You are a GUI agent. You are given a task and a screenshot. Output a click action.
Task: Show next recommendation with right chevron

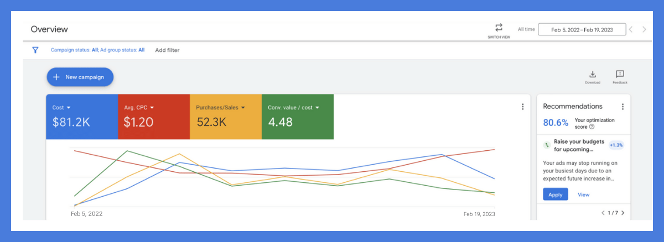pos(623,213)
